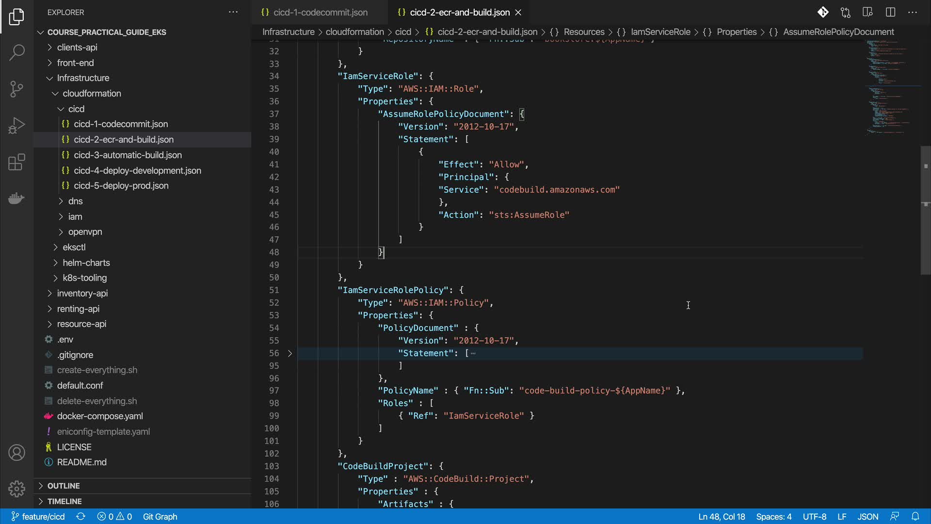Viewport: 931px width, 524px height.
Task: Open Source Control view icon
Action: click(16, 89)
